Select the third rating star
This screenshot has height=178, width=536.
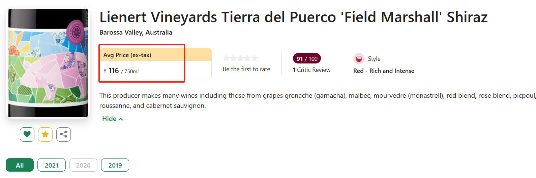point(240,58)
